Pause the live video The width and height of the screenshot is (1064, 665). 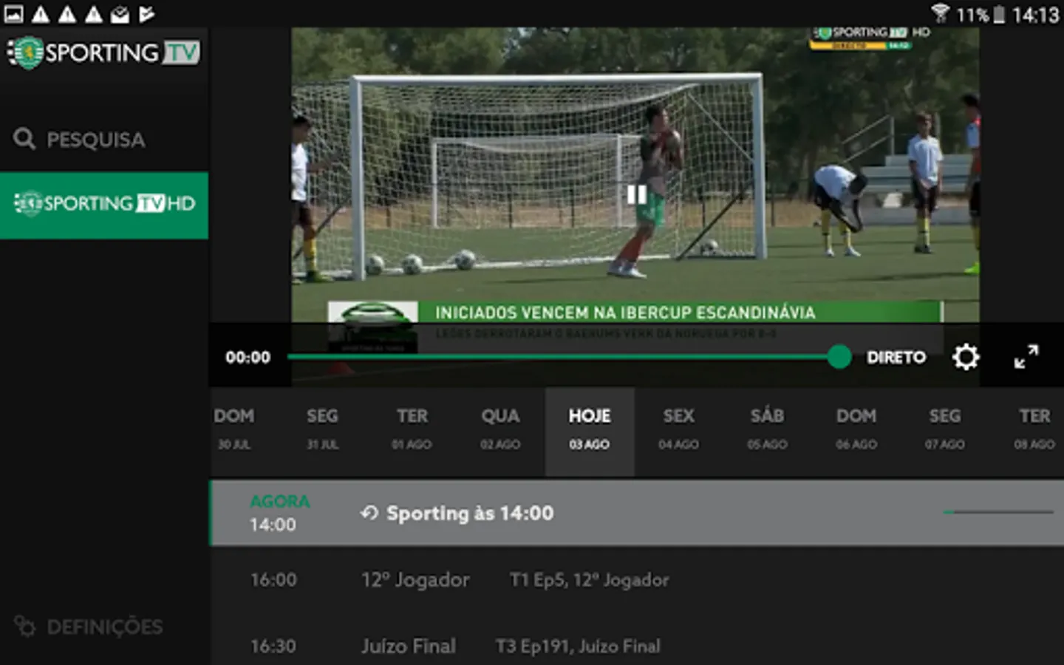(x=636, y=194)
